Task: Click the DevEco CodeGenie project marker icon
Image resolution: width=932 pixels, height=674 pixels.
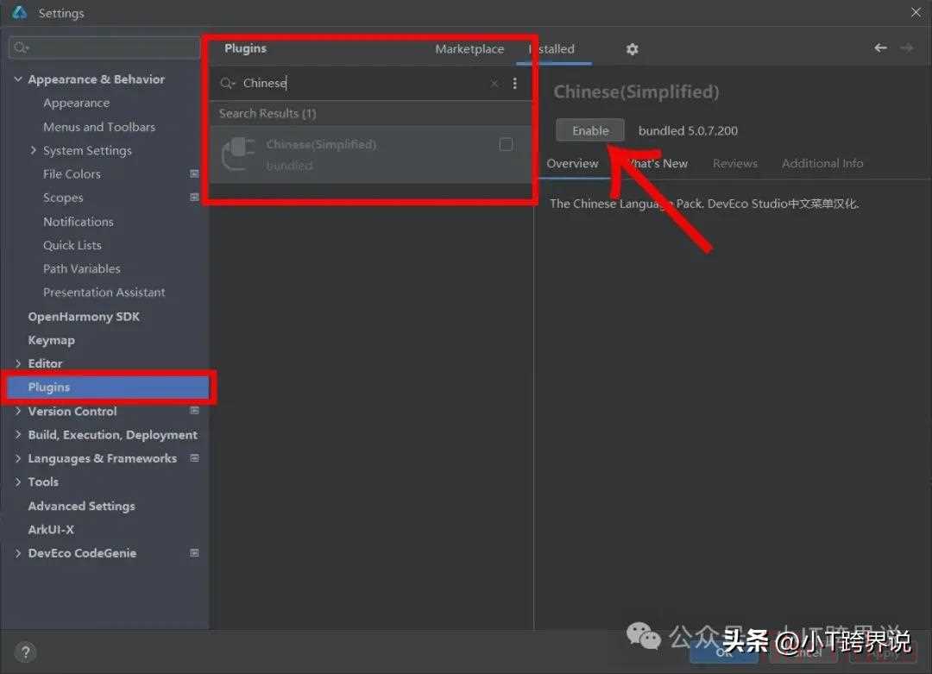Action: [x=194, y=553]
